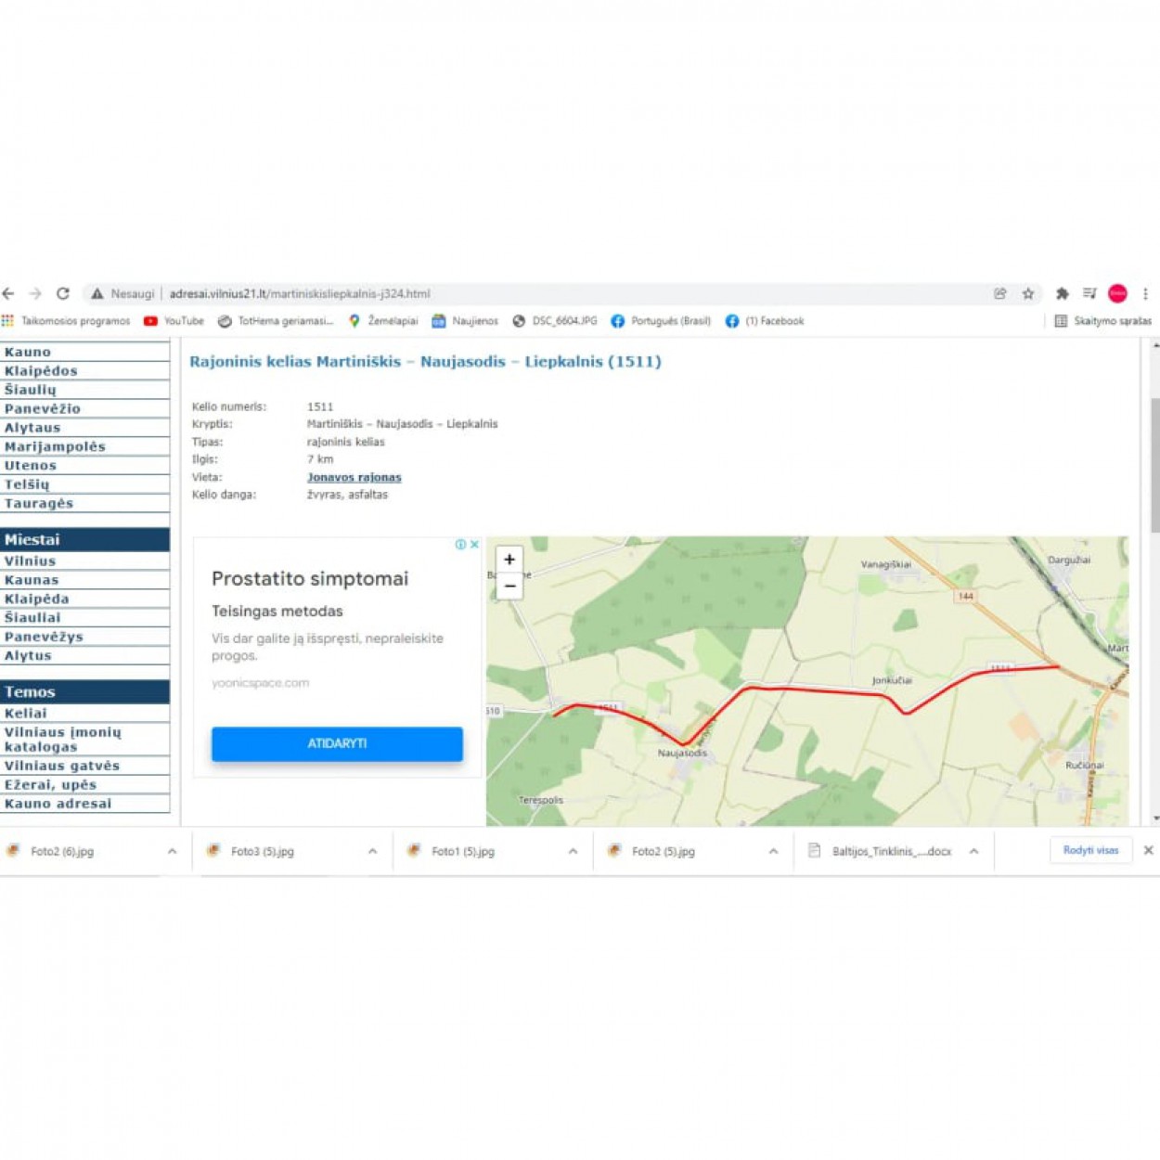Click the browser back arrow
Image resolution: width=1160 pixels, height=1160 pixels.
[x=8, y=293]
